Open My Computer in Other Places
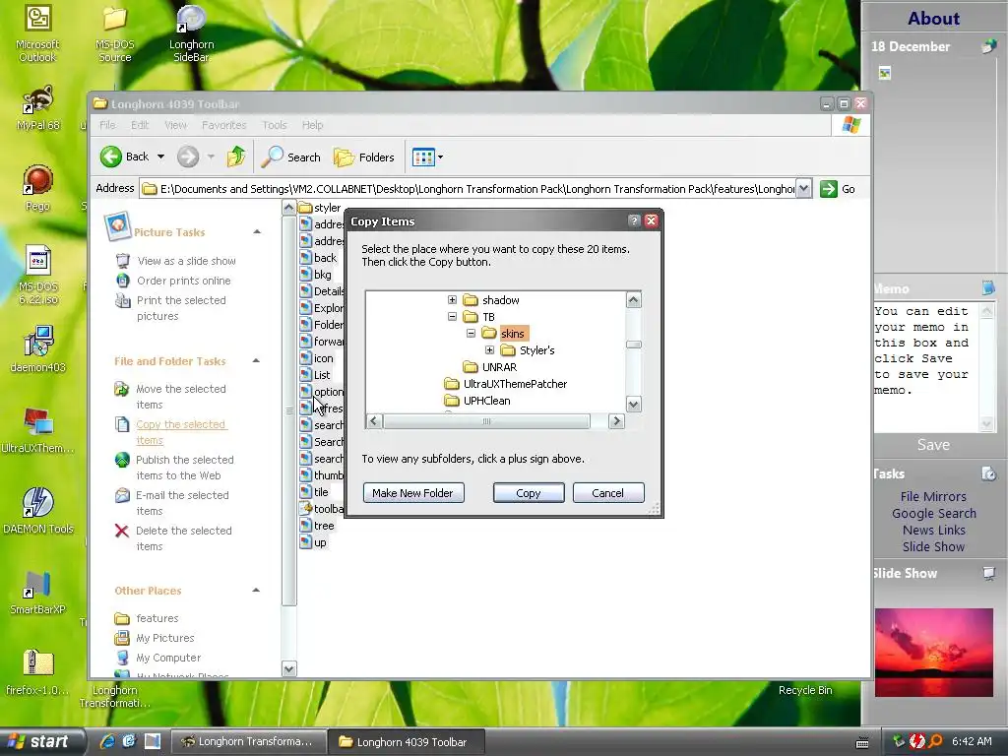 point(167,659)
